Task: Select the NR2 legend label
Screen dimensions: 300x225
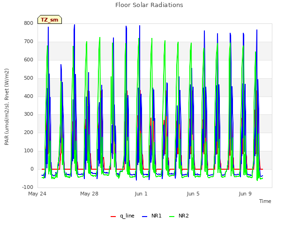Action: click(x=184, y=216)
